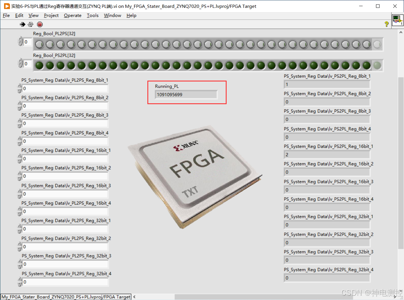
Task: Click the Reg_Bool_PL2PS[32] label
Action: point(54,33)
